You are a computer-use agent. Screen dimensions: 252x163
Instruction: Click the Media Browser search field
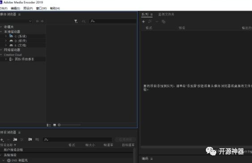pyautogui.click(x=113, y=21)
